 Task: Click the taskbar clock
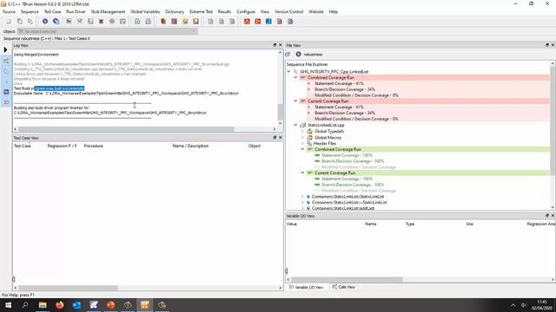click(541, 305)
